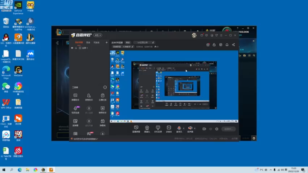Image resolution: width=308 pixels, height=173 pixels.
Task: Click the taskbar clock
Action: coord(293,170)
